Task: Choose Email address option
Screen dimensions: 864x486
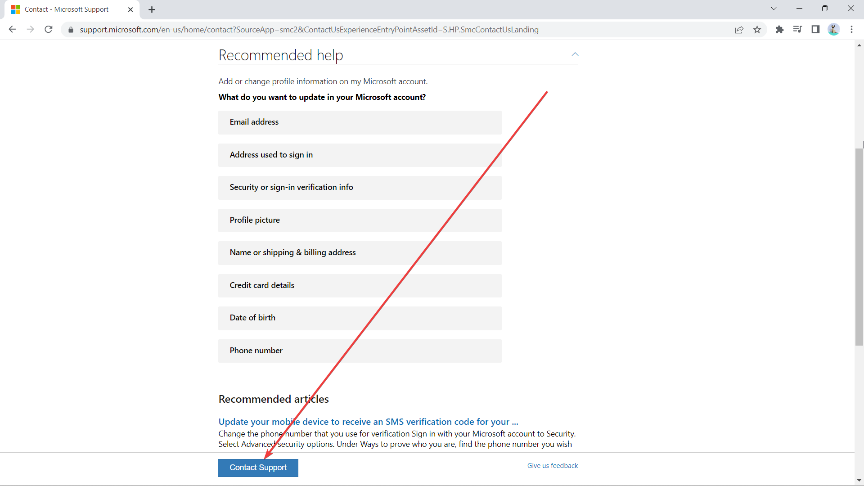Action: [x=360, y=122]
